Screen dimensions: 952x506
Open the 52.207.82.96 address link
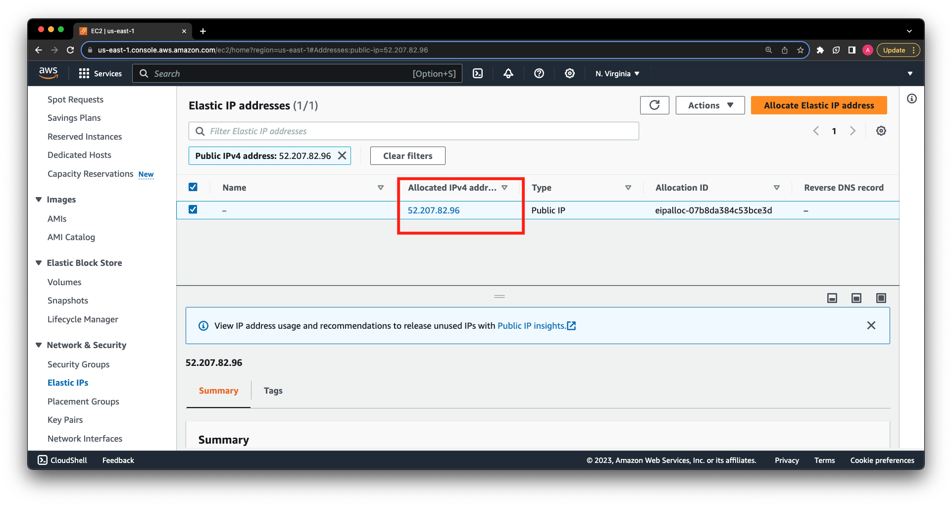point(434,210)
